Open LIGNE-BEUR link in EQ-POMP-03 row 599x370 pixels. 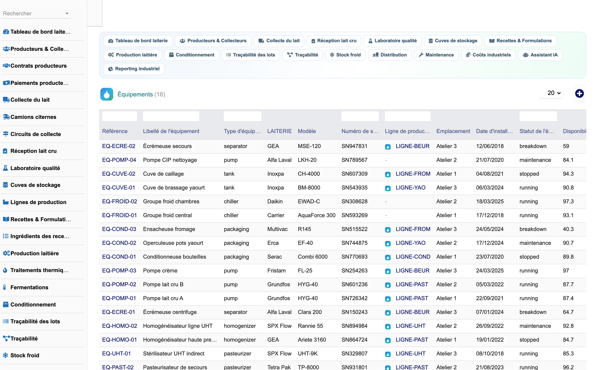tap(412, 270)
